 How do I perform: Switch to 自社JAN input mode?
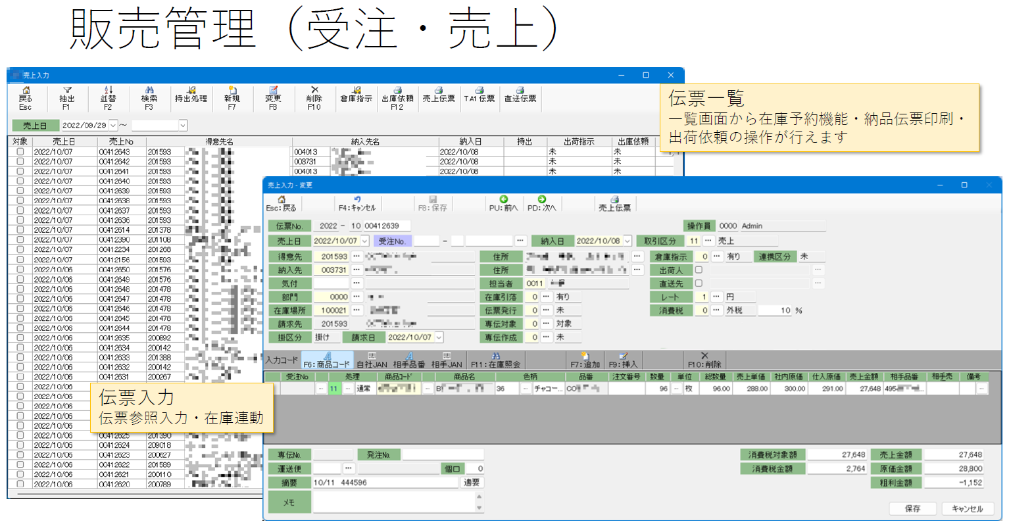(372, 360)
